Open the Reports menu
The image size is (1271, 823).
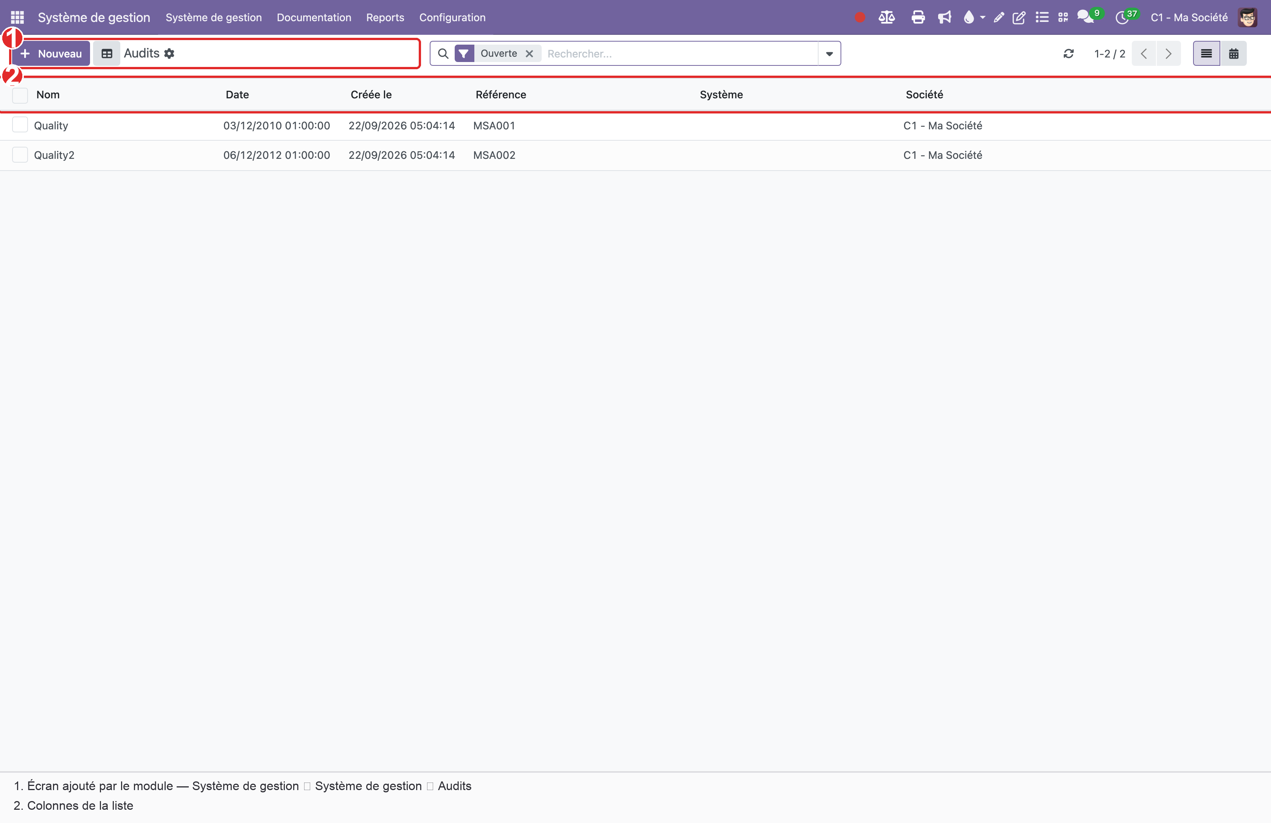[385, 18]
